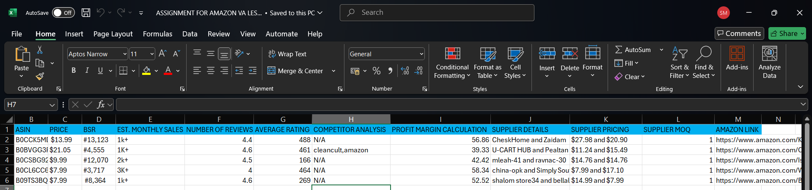This screenshot has width=812, height=190.
Task: Align text left in cell
Action: coord(197,71)
